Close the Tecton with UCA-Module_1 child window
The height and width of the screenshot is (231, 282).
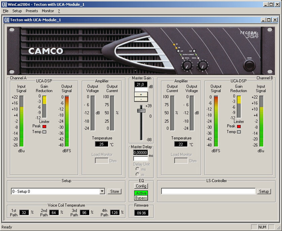pyautogui.click(x=275, y=20)
